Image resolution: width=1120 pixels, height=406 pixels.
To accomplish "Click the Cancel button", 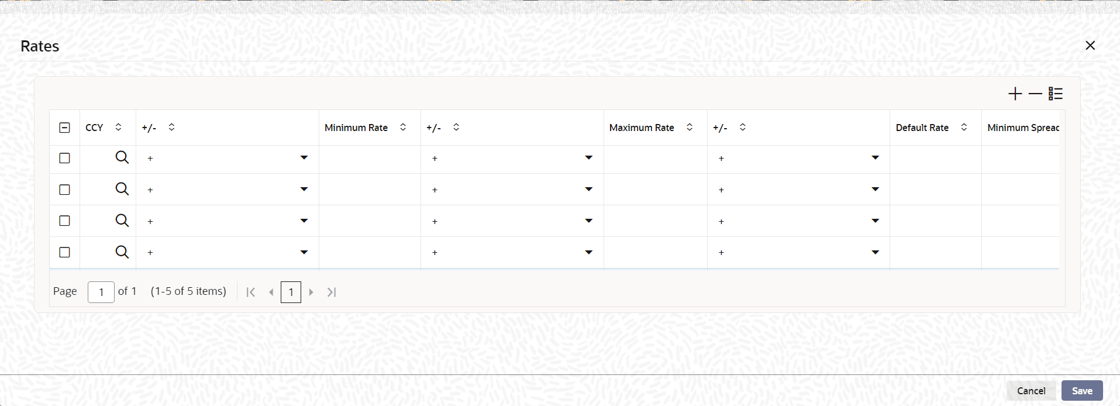I will 1031,391.
